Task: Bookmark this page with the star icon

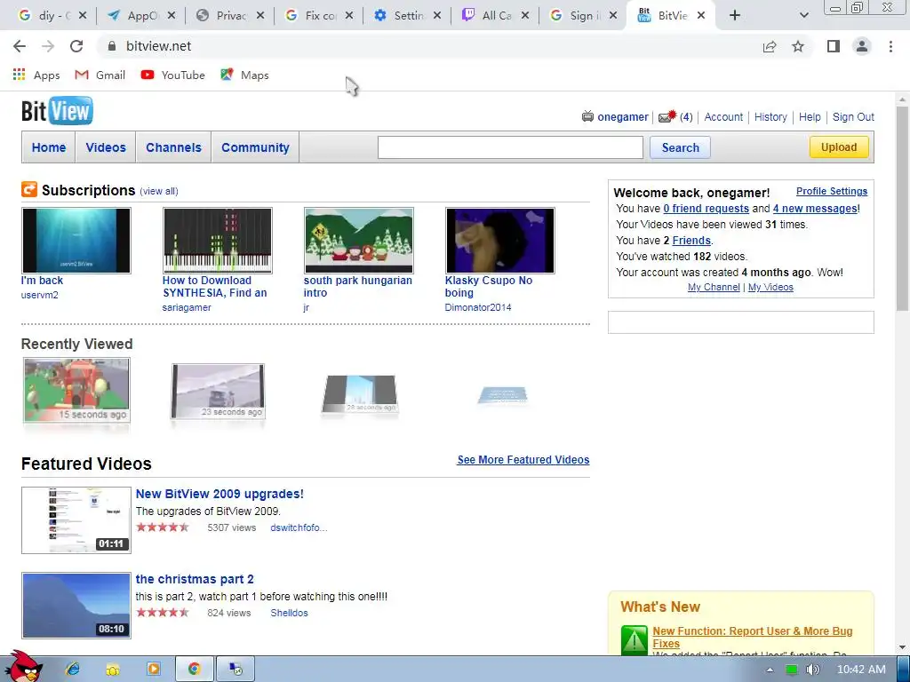Action: [798, 46]
